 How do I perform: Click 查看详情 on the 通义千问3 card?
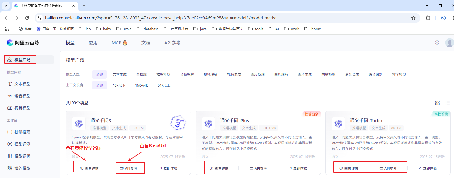tap(89, 168)
